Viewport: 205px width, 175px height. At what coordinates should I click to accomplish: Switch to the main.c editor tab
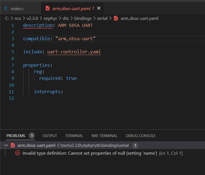pyautogui.click(x=20, y=8)
